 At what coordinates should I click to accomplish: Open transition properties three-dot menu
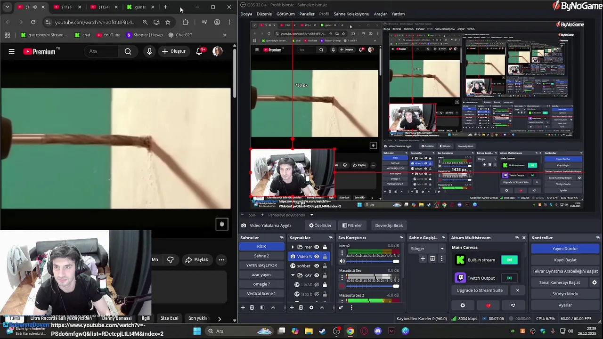441,258
